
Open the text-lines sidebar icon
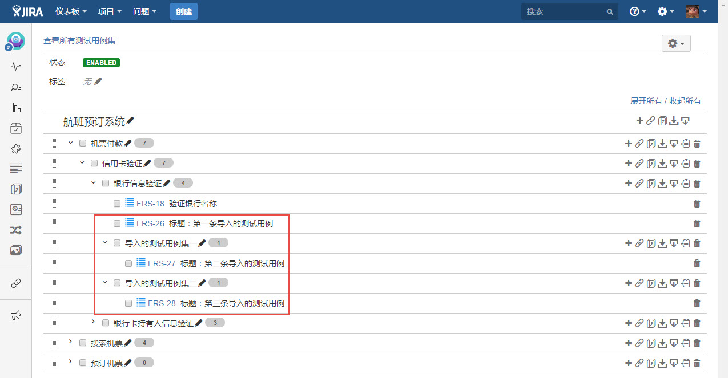(16, 168)
